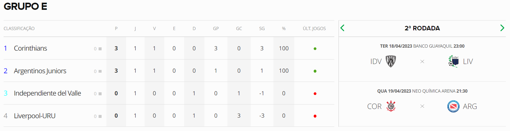
Task: Click the P points column header
Action: (116, 29)
